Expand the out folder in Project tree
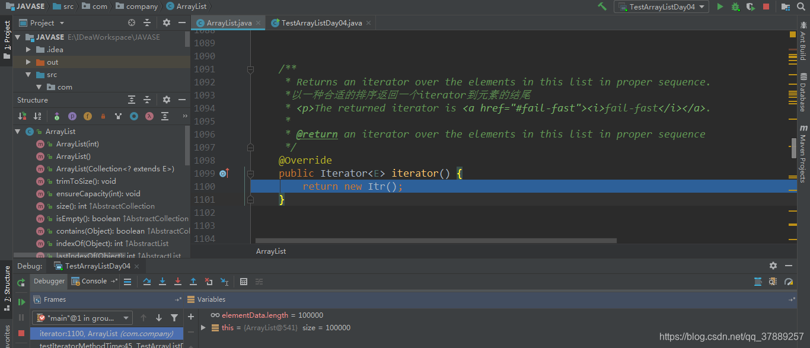The image size is (810, 348). tap(28, 62)
